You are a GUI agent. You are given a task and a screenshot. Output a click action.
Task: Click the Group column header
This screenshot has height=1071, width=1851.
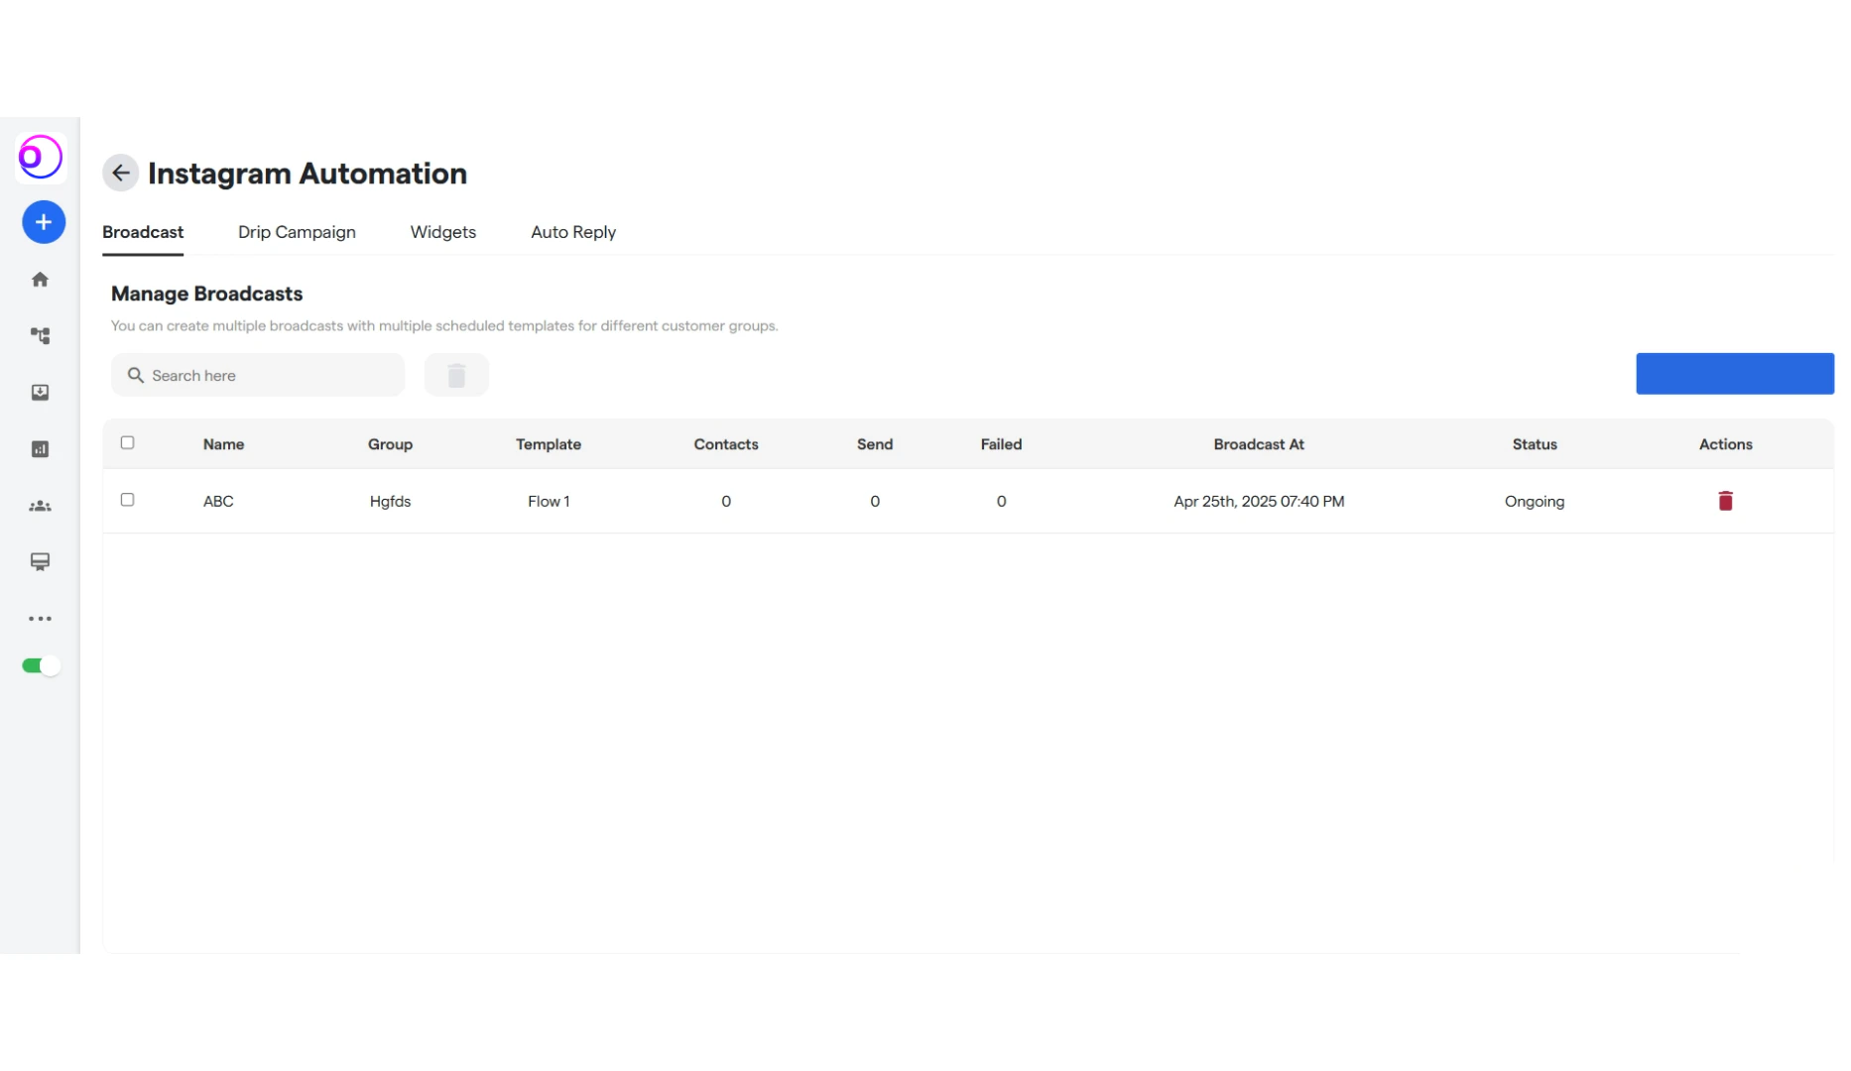pyautogui.click(x=390, y=444)
